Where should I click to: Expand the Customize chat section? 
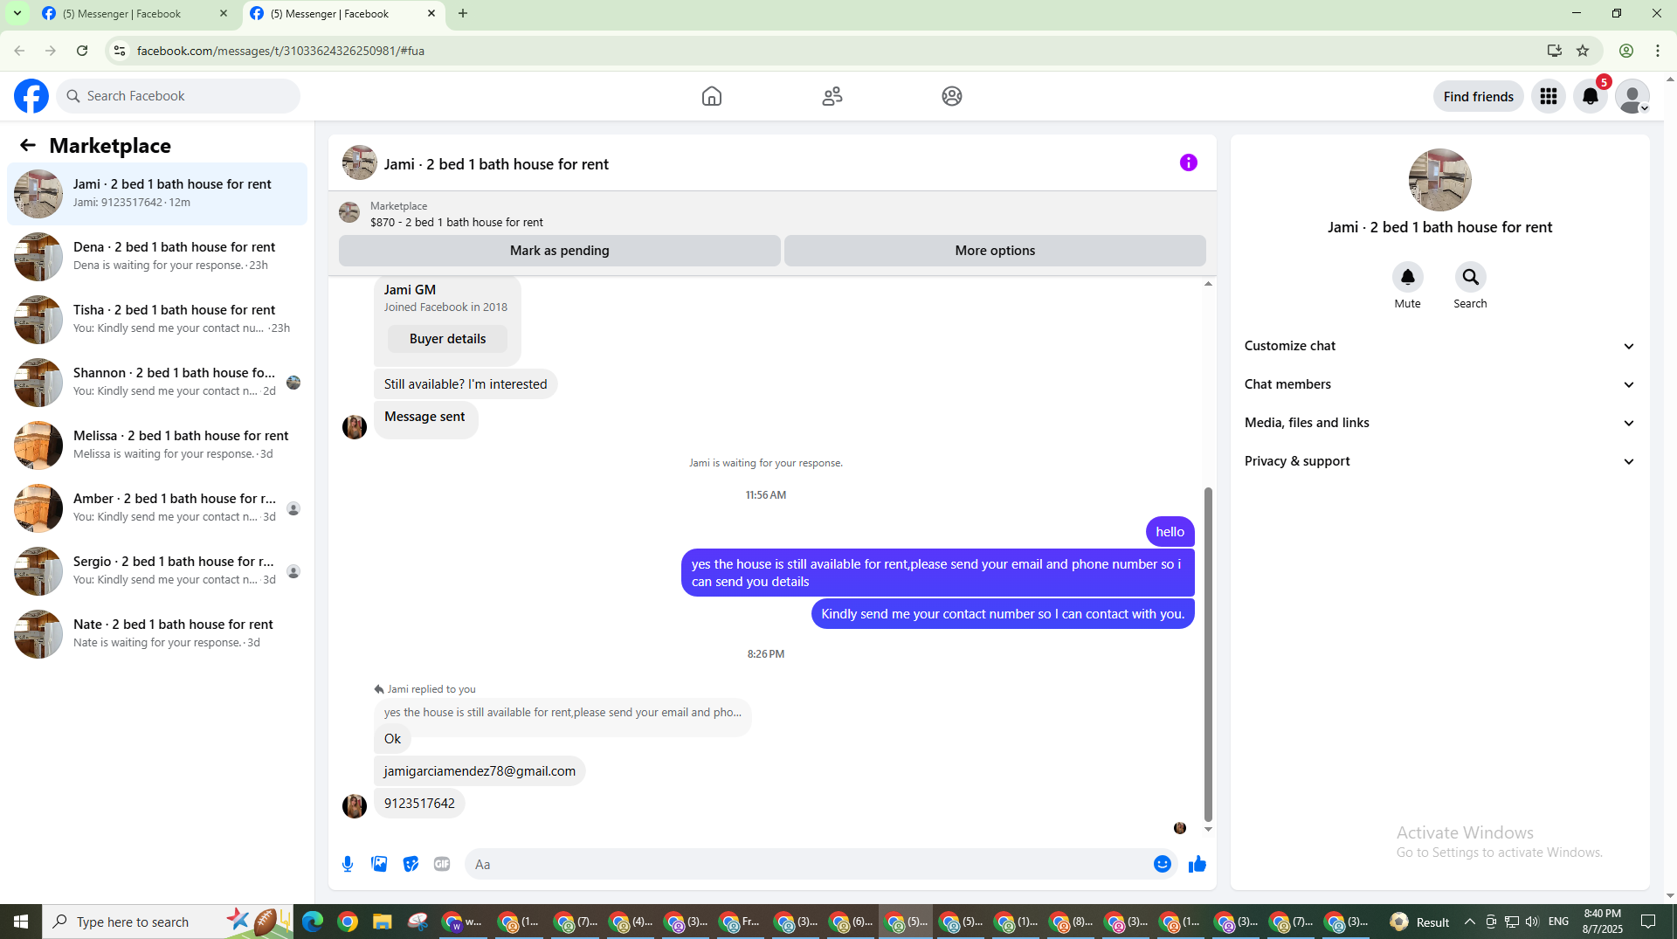pos(1439,346)
